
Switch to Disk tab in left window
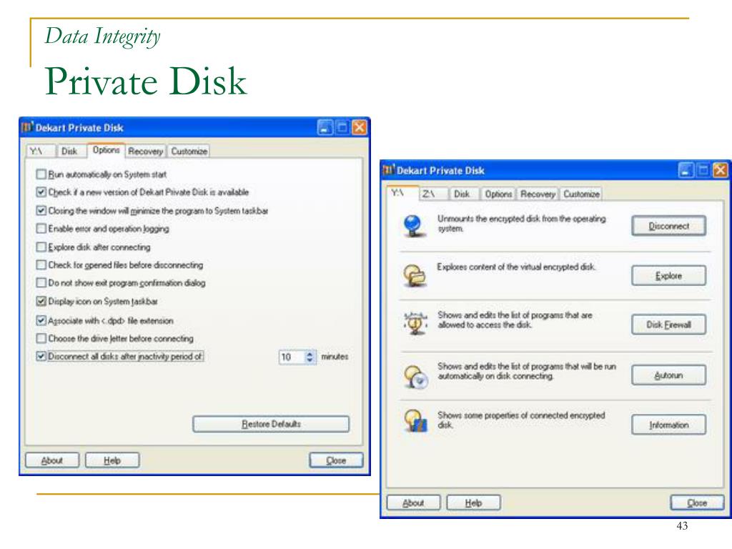(x=69, y=152)
